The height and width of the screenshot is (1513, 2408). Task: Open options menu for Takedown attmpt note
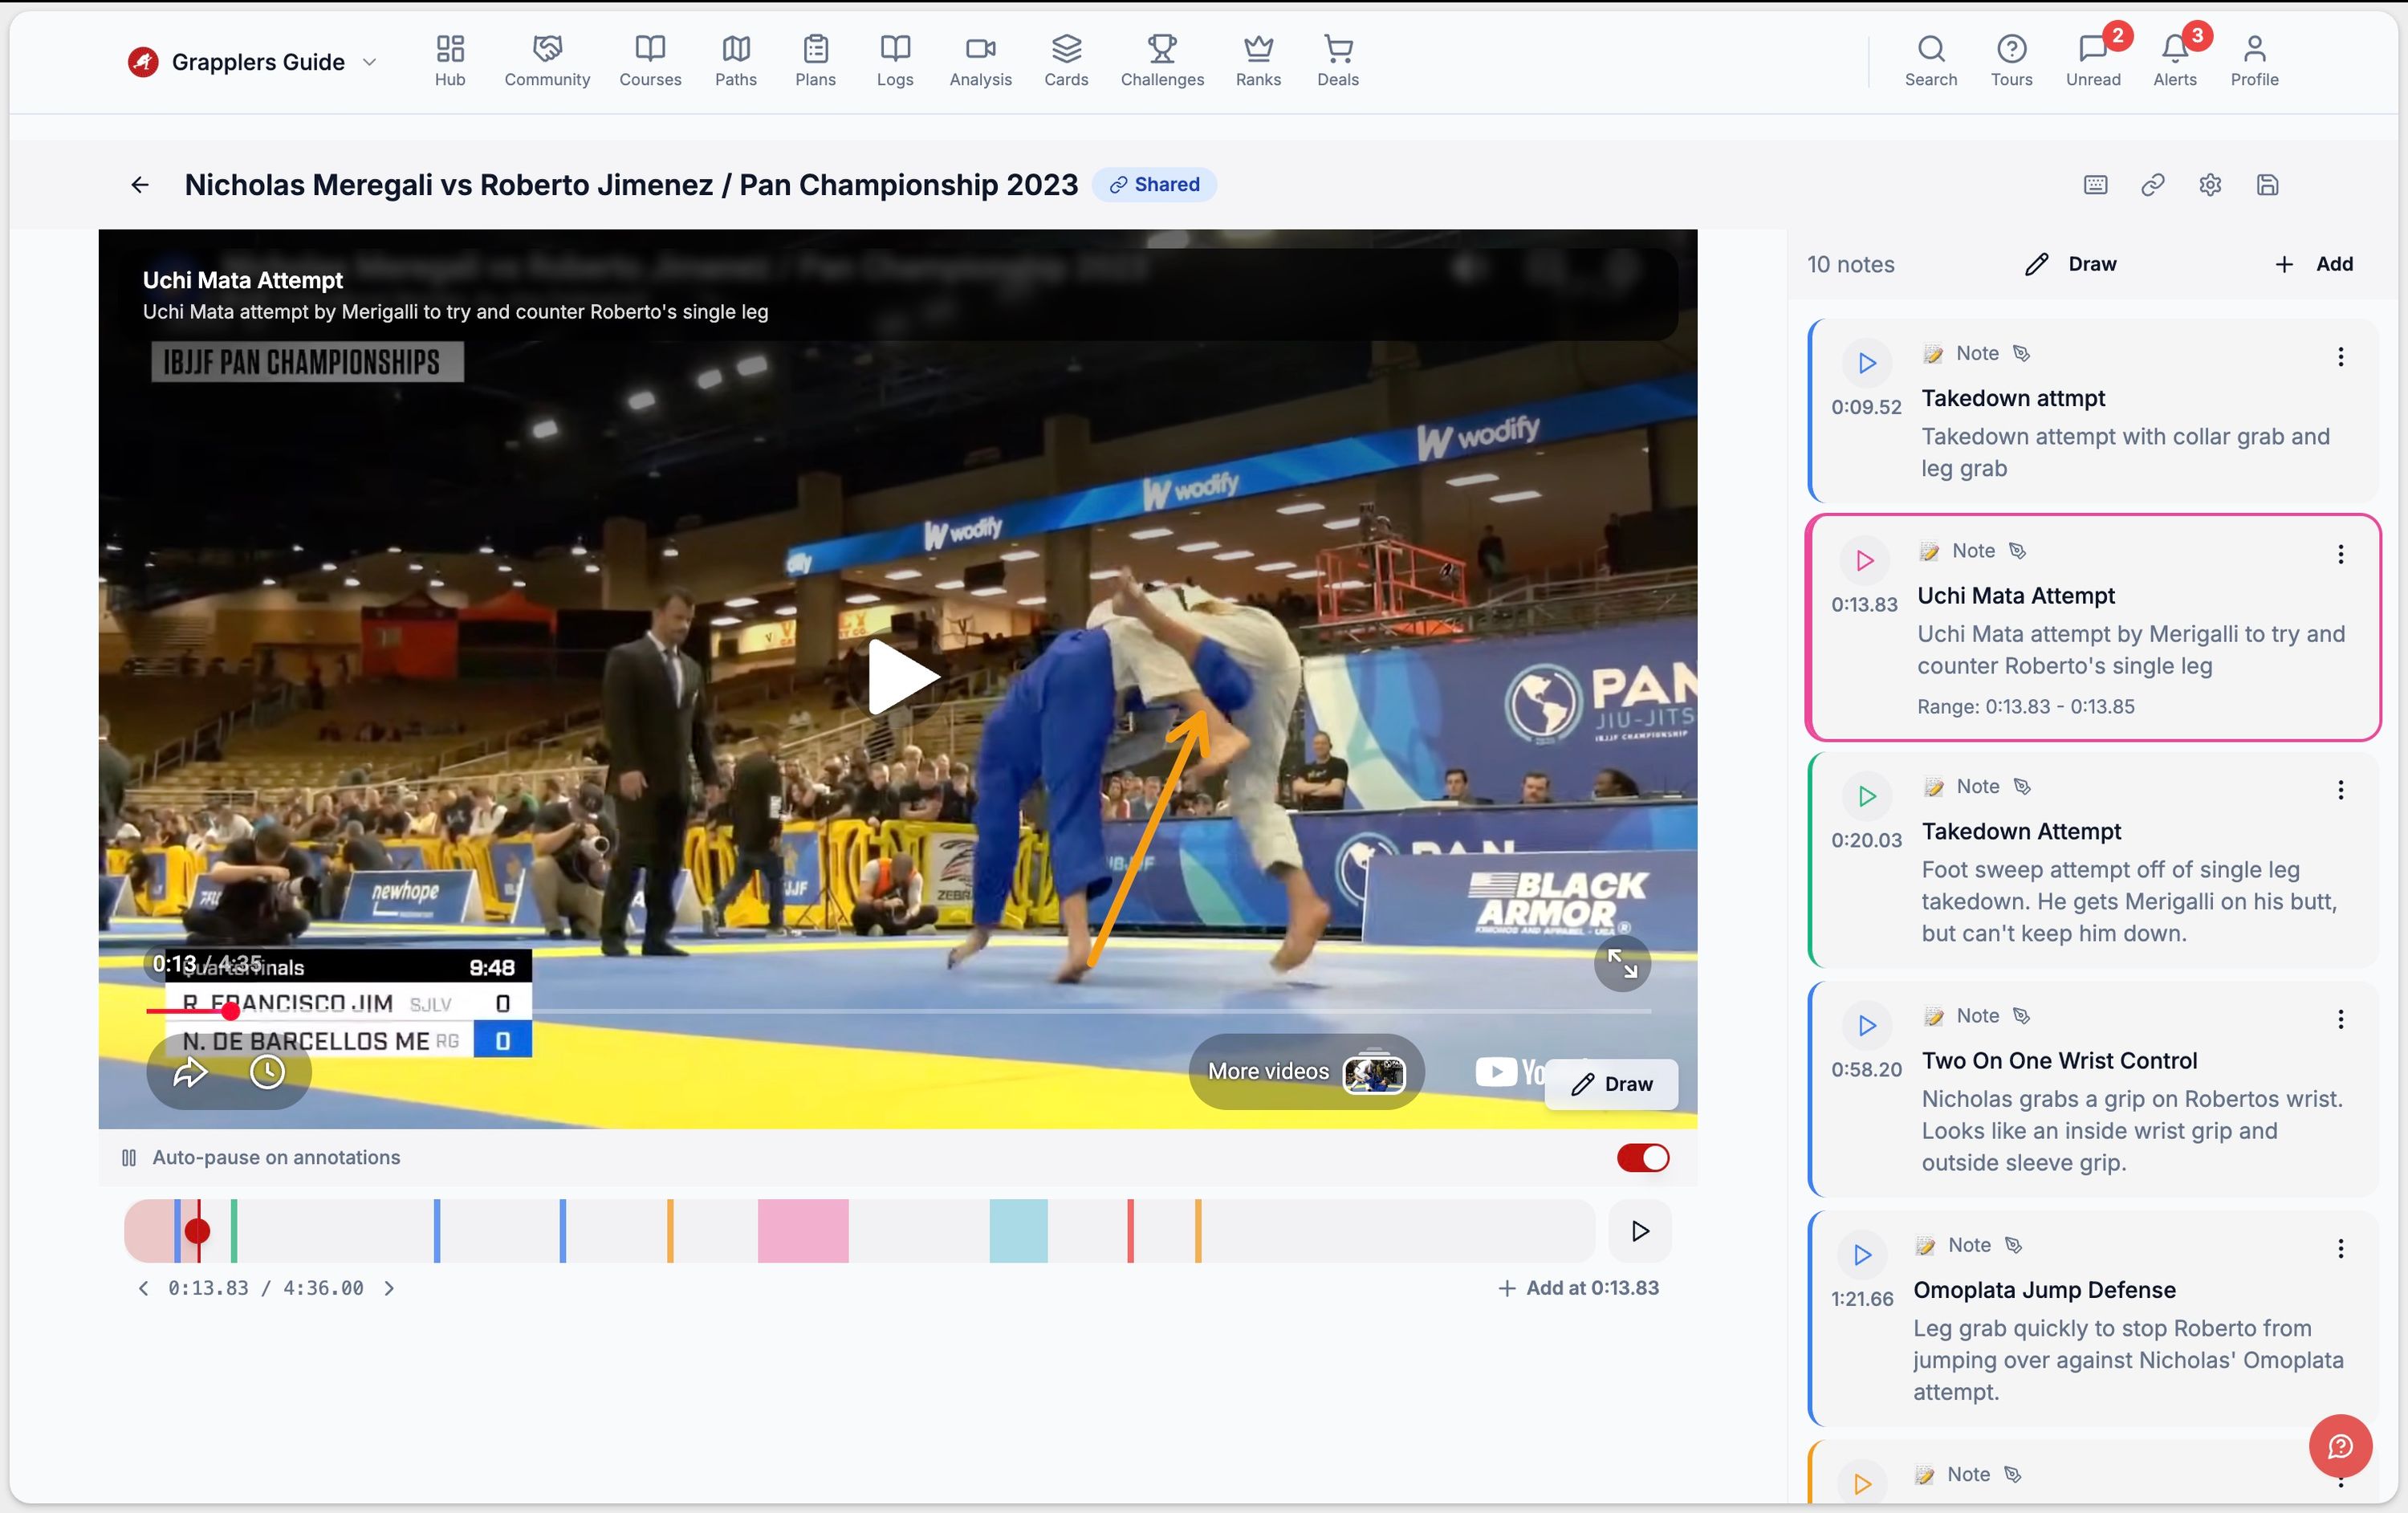point(2340,357)
